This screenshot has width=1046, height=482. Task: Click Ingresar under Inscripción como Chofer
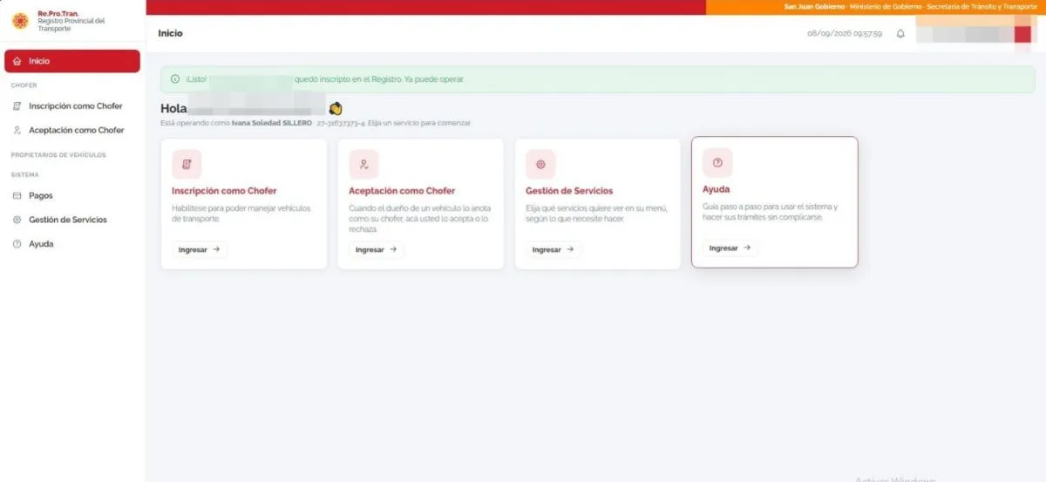pyautogui.click(x=200, y=249)
